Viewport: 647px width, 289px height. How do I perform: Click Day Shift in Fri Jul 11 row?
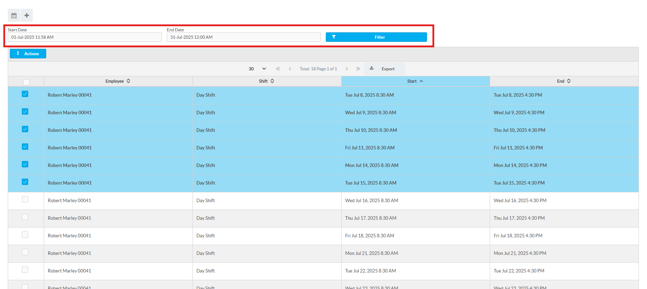pos(206,148)
